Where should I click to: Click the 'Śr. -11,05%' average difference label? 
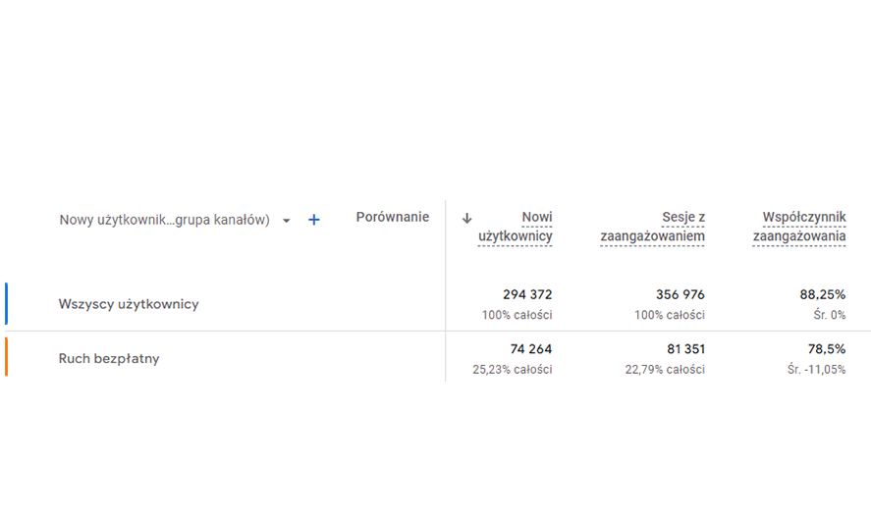point(816,370)
